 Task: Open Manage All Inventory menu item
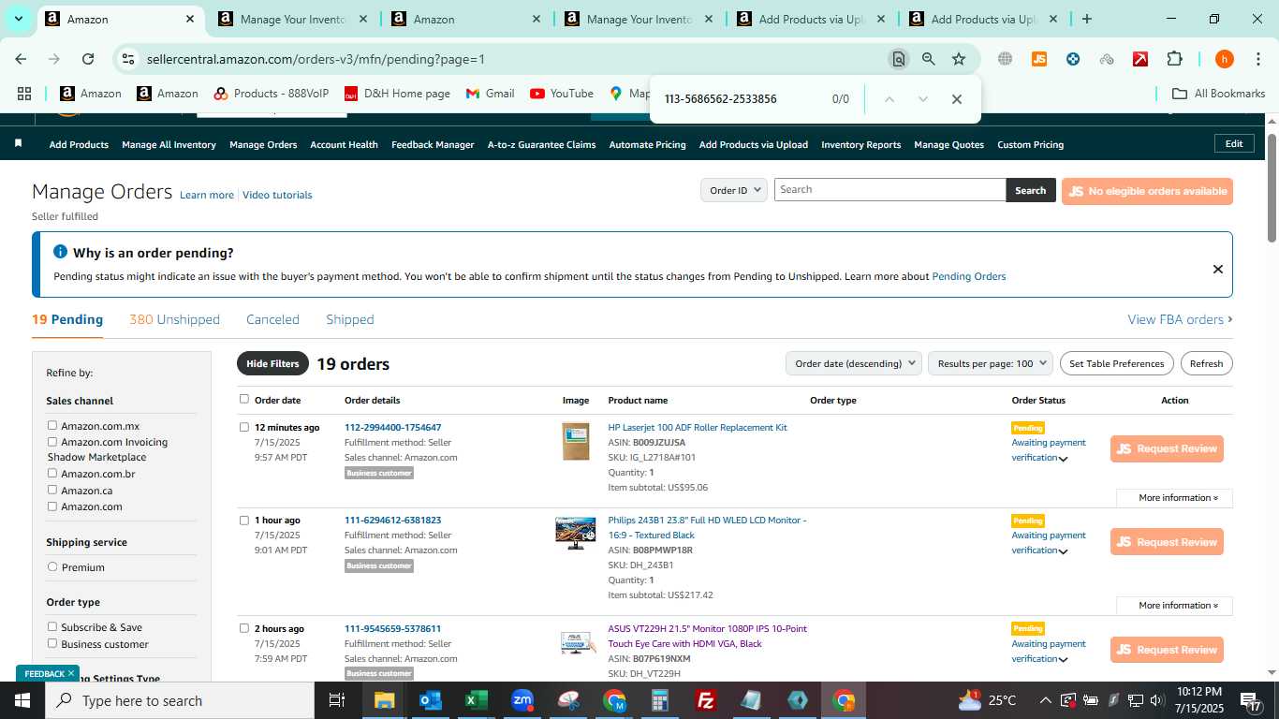pos(169,144)
